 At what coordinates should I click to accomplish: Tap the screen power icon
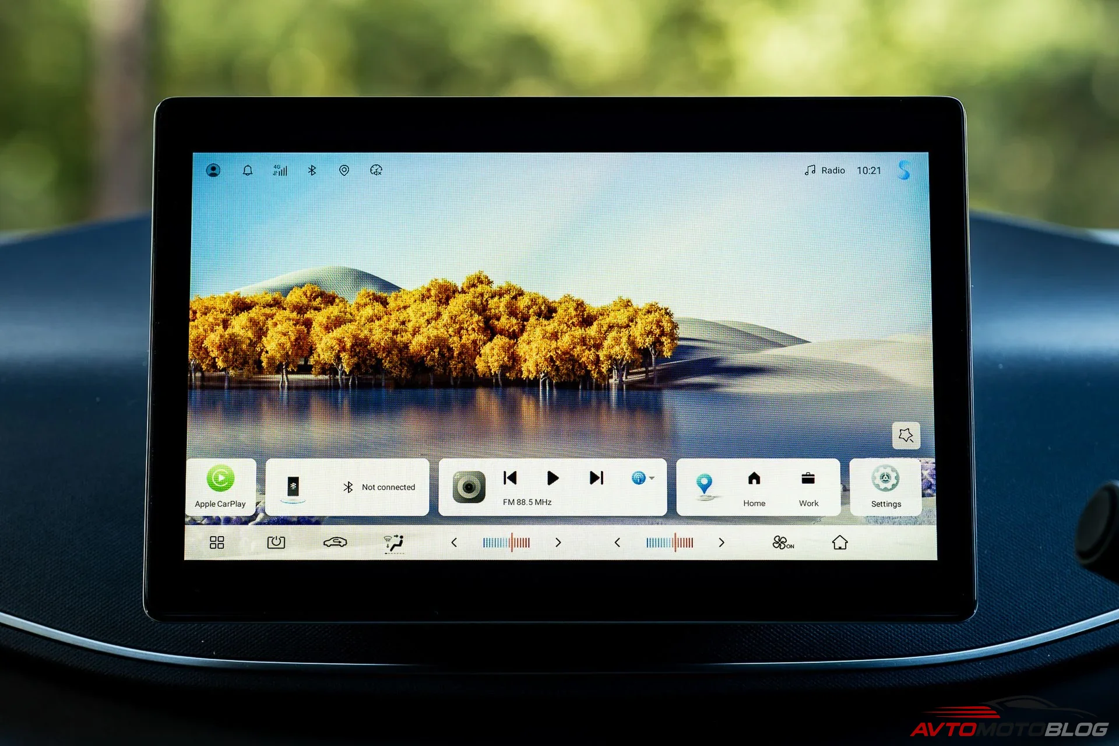click(x=276, y=543)
